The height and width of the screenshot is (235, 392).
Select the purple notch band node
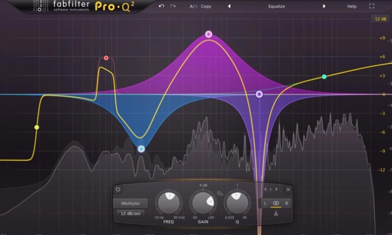pos(259,94)
